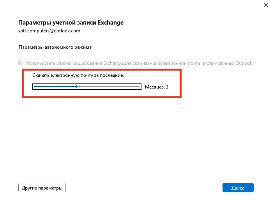The height and width of the screenshot is (211, 272).
Task: Click the blue filled portion of the slider track
Action: click(55, 87)
